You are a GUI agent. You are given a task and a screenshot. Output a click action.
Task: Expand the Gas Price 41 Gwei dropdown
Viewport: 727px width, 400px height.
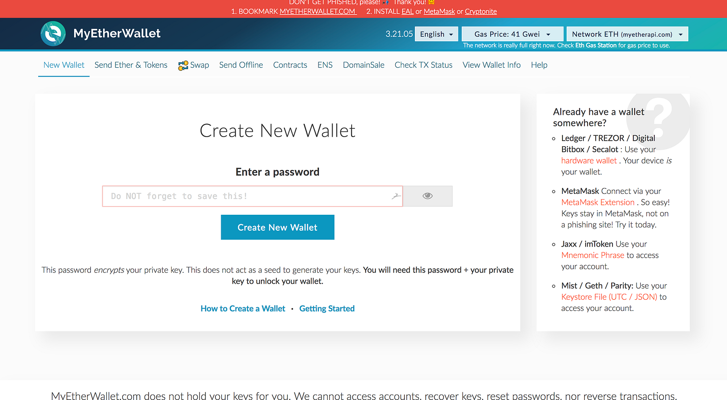[x=513, y=34]
